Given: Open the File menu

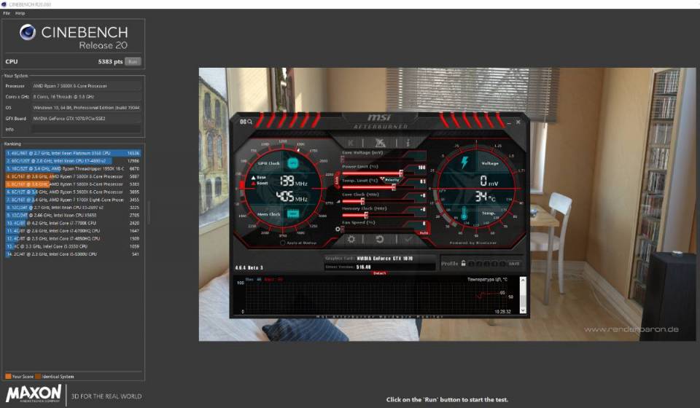Looking at the screenshot, I should click(x=7, y=13).
